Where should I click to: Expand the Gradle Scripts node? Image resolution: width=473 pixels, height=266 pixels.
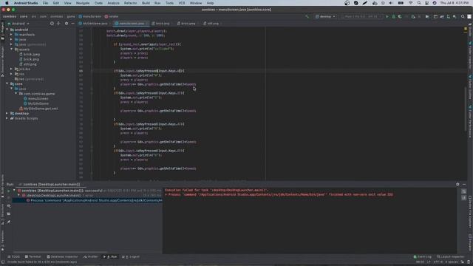7,118
